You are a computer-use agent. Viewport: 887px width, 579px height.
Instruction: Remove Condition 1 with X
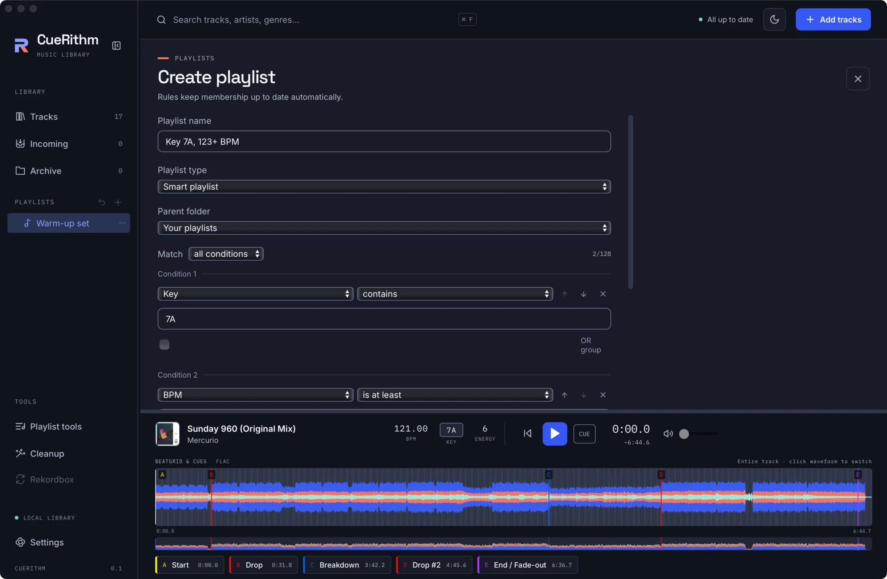click(x=603, y=294)
